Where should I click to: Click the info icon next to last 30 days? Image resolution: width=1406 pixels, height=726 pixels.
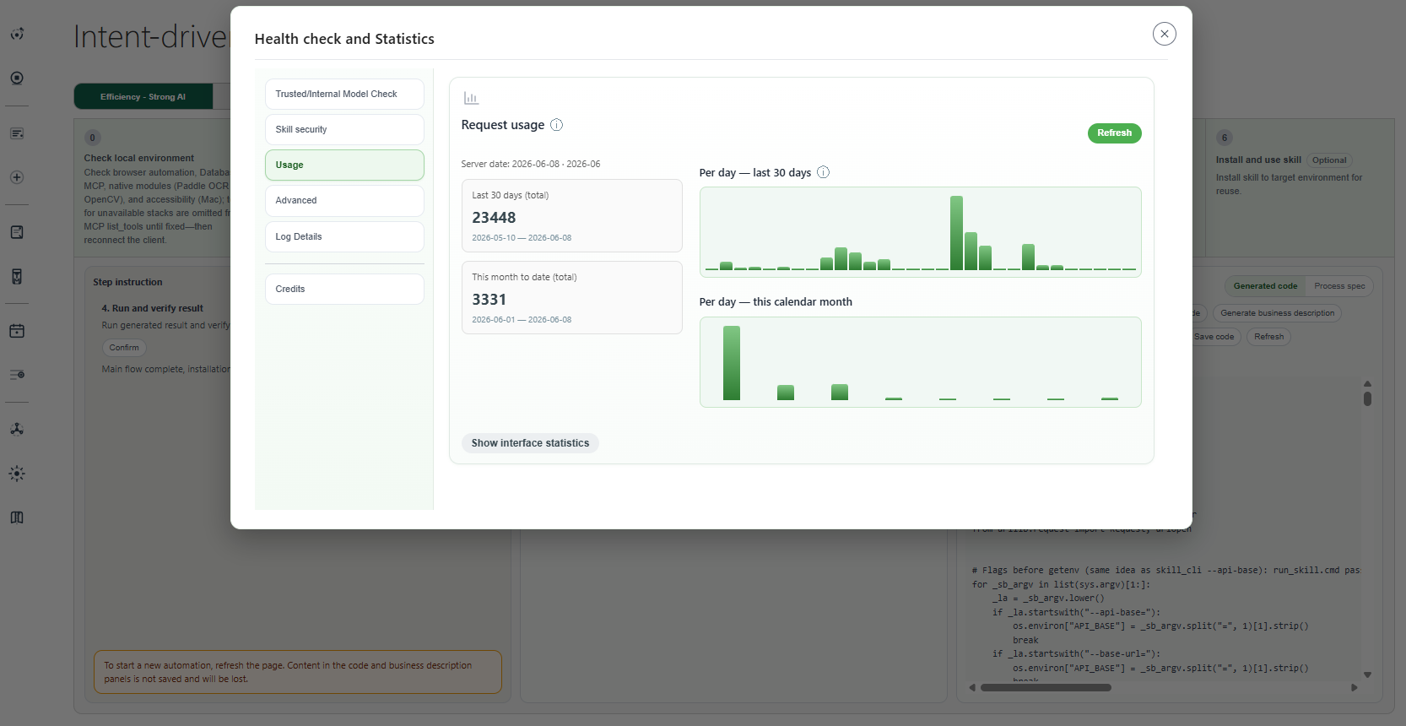[824, 172]
